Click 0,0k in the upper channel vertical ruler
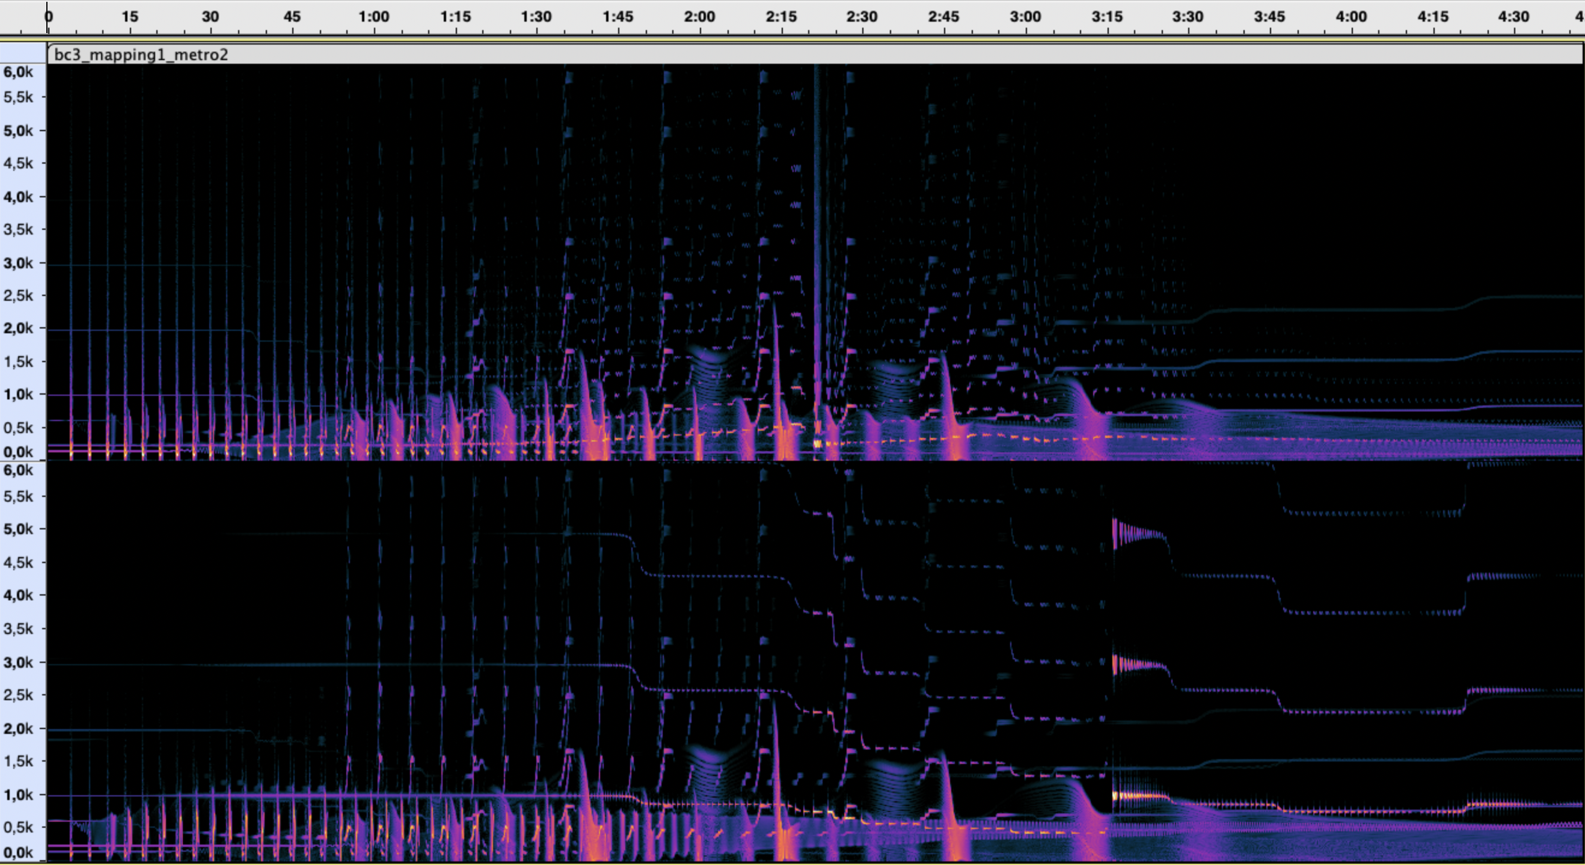 pos(19,452)
